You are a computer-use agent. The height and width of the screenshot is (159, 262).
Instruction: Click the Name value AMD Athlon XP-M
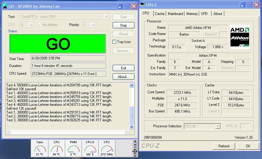198,28
